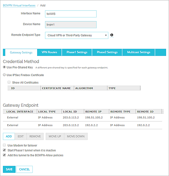This screenshot has width=169, height=176.
Task: Click the EDIT endpoint button
Action: [x=21, y=136]
